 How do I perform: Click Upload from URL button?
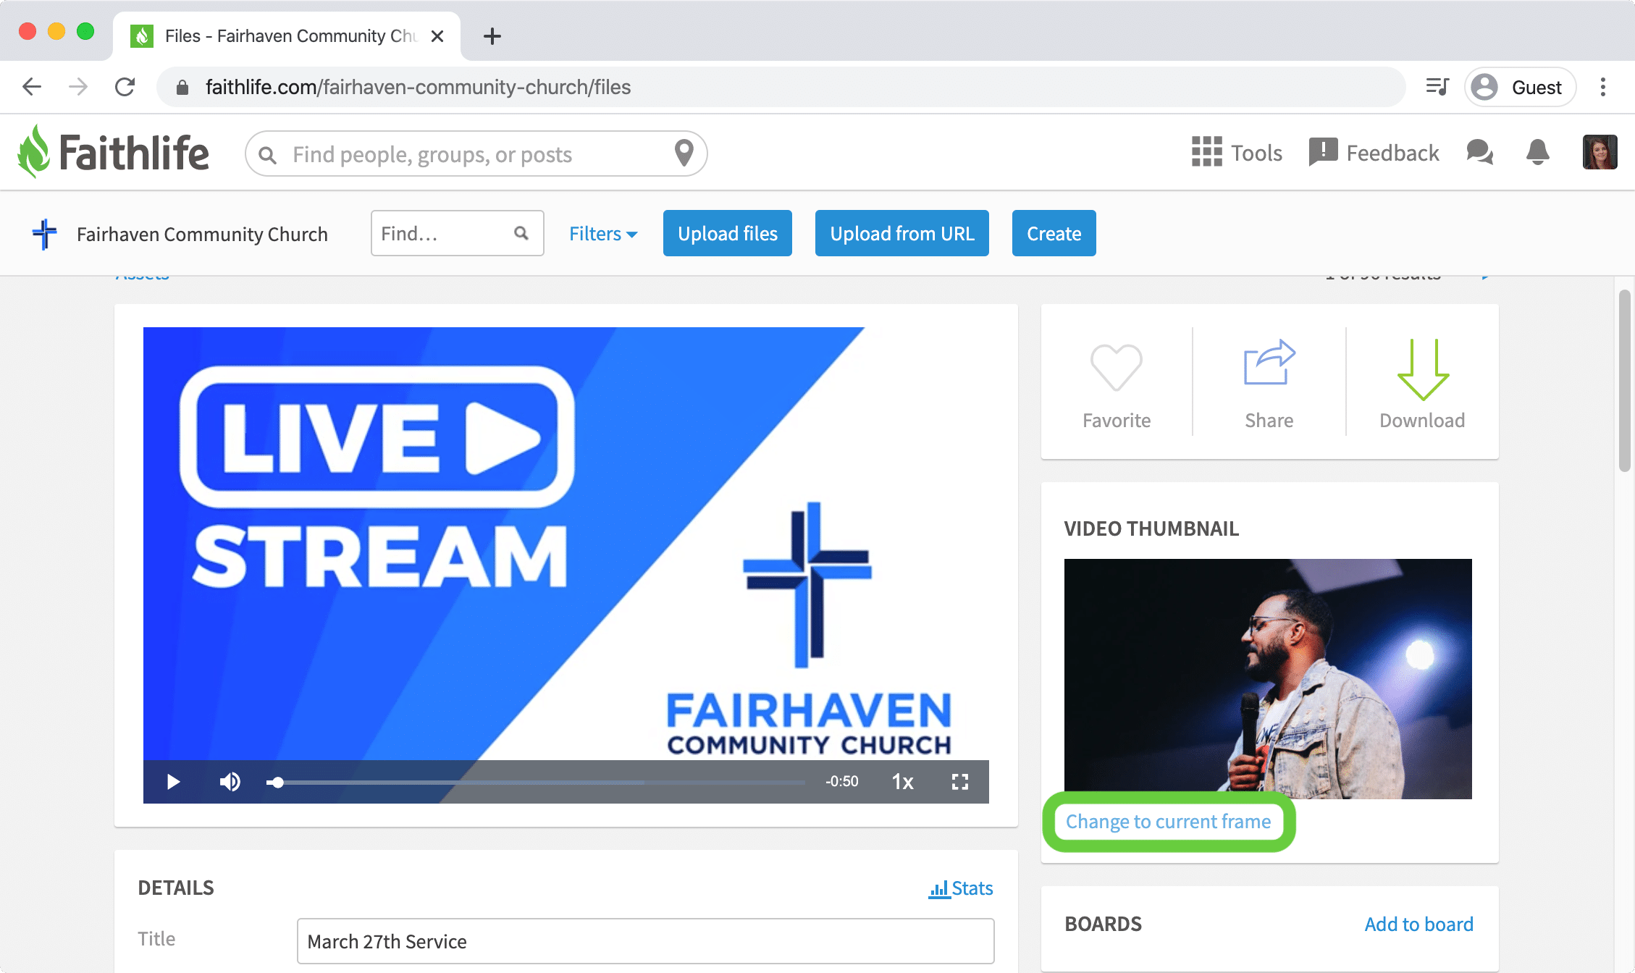[x=902, y=233]
